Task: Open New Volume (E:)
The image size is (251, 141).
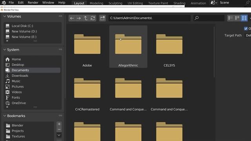Action: pos(32,37)
